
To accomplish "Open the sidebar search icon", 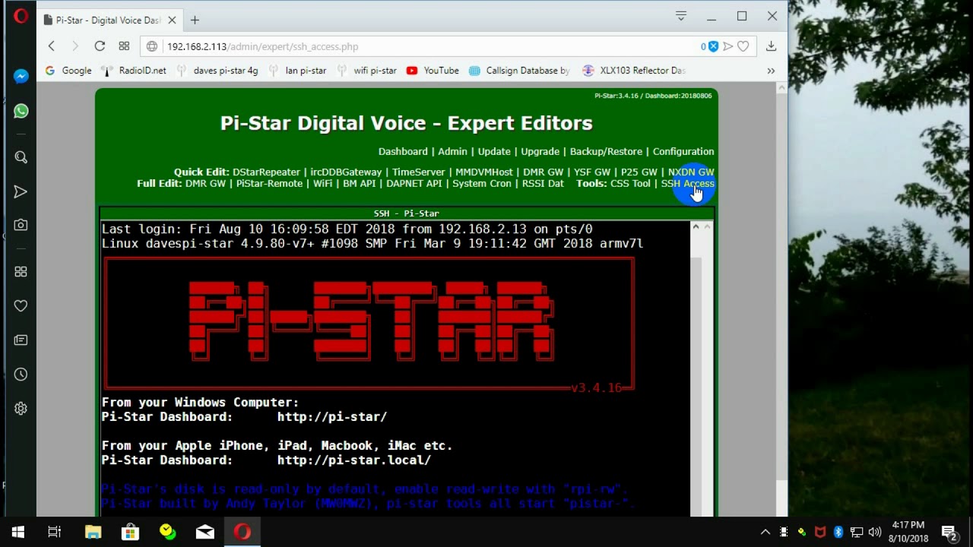I will pos(21,157).
